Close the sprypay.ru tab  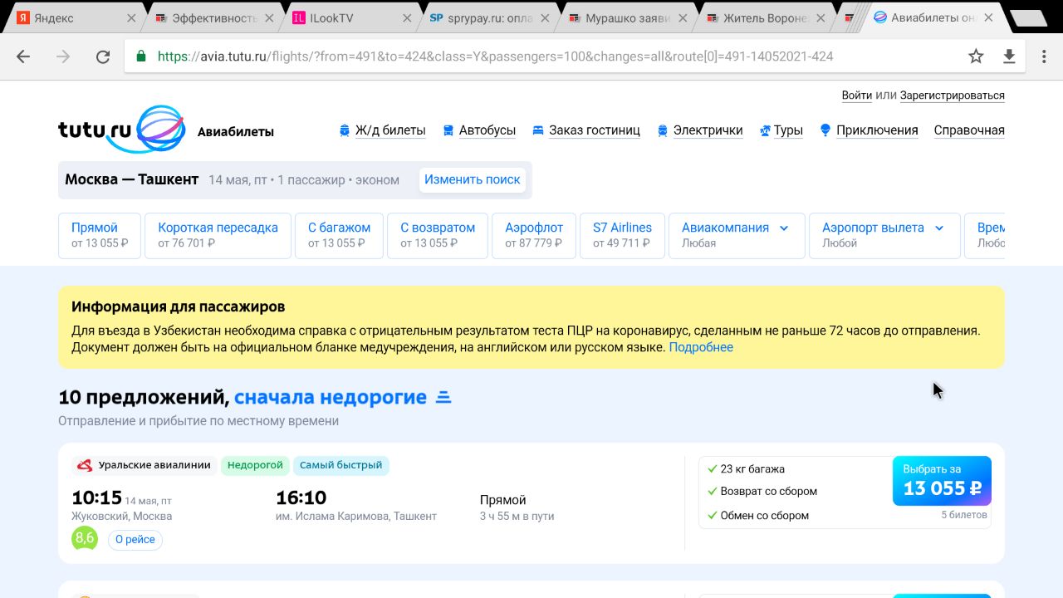point(546,18)
